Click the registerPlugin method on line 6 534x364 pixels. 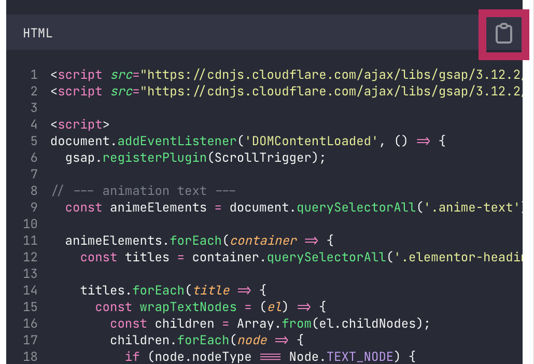tap(154, 158)
